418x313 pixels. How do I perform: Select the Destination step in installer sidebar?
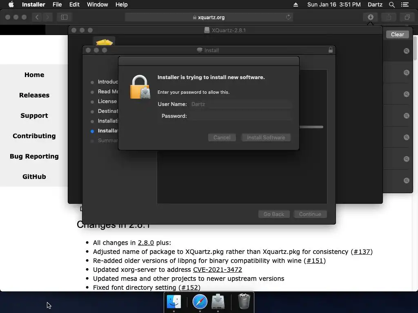point(108,111)
